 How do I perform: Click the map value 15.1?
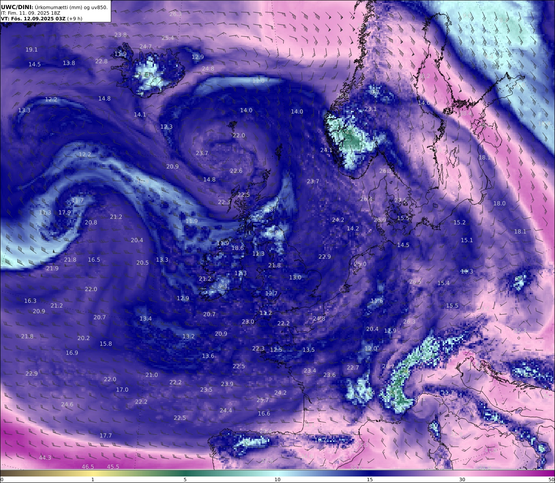point(467,240)
